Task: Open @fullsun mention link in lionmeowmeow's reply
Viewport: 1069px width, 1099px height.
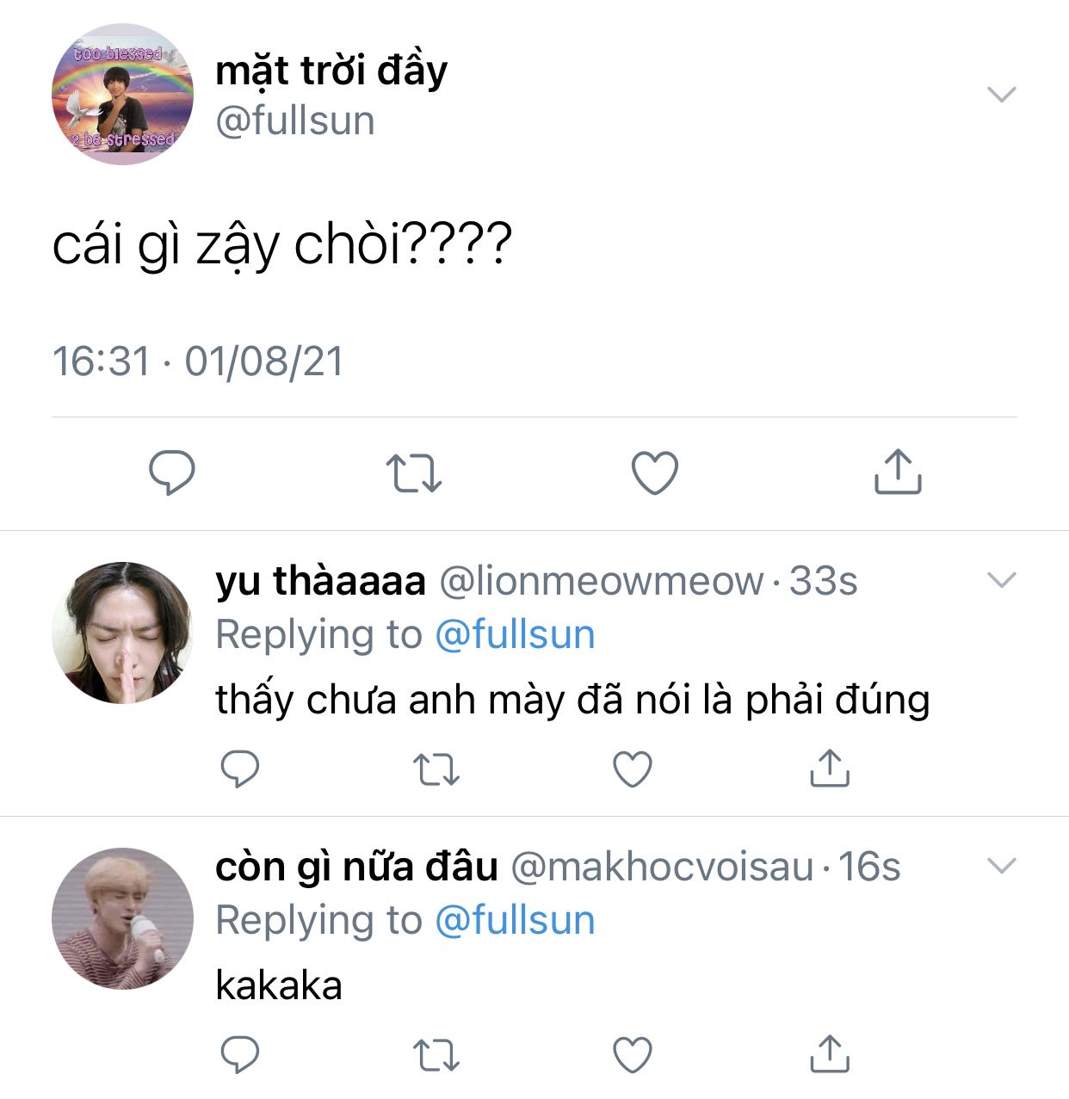Action: [515, 635]
